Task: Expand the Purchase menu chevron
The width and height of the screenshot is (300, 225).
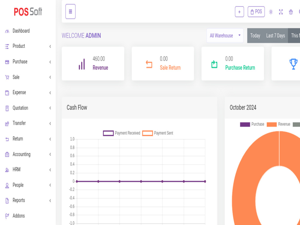Action: click(x=50, y=62)
